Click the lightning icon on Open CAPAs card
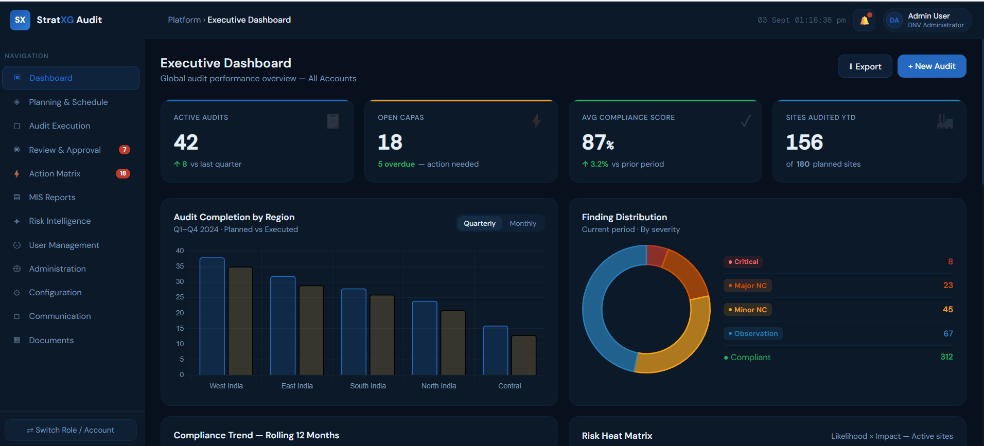This screenshot has height=446, width=984. coord(536,121)
